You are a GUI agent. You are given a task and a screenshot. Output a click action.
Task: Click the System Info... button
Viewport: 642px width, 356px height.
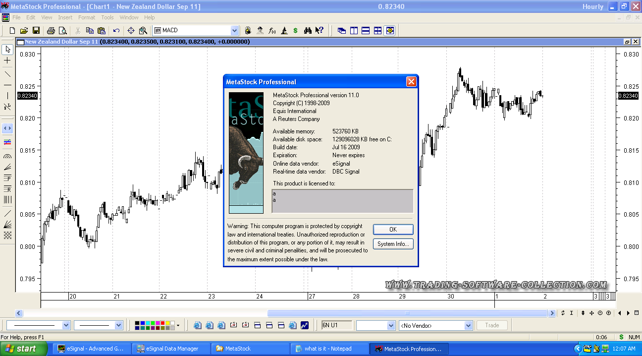click(393, 244)
